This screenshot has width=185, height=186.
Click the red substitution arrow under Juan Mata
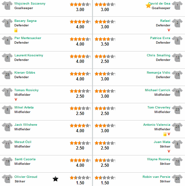tap(169, 151)
